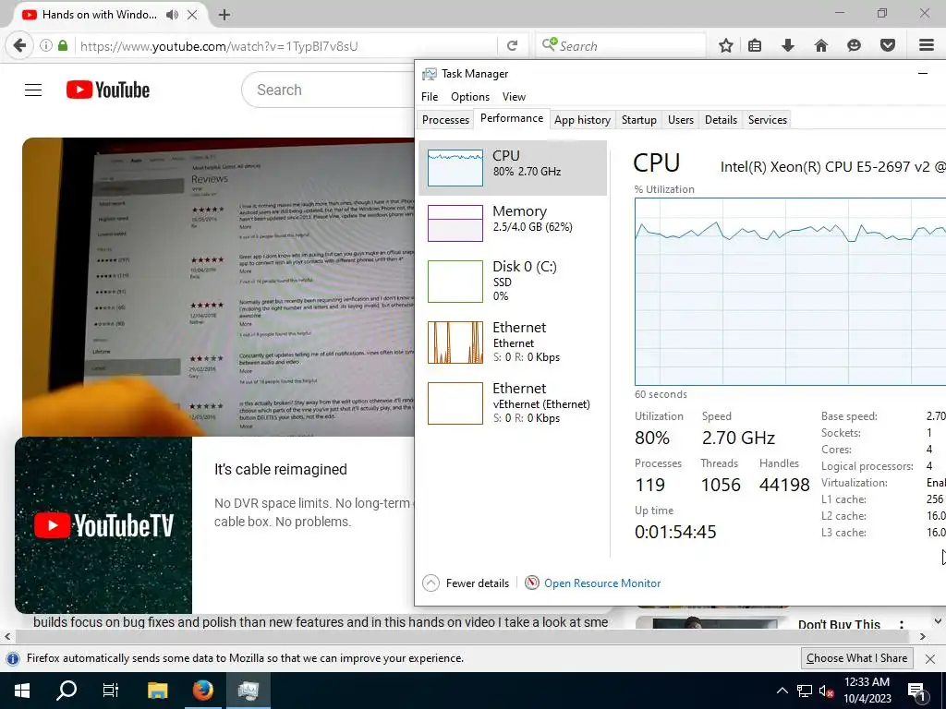Click the Firefox search engine magnifier icon
Screen dimensions: 946x709
click(x=550, y=44)
